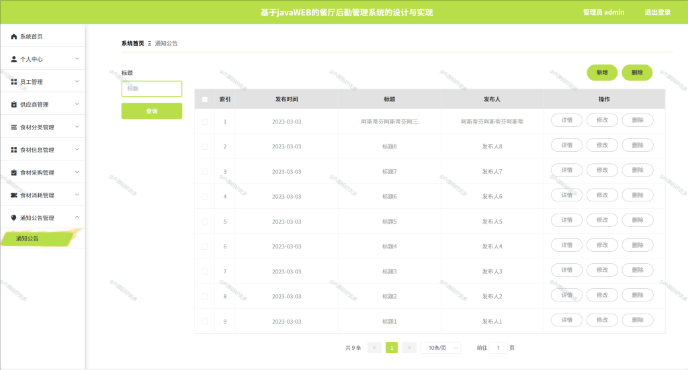Open the 食材采购管理 sidebar menu
The image size is (688, 370).
click(42, 173)
